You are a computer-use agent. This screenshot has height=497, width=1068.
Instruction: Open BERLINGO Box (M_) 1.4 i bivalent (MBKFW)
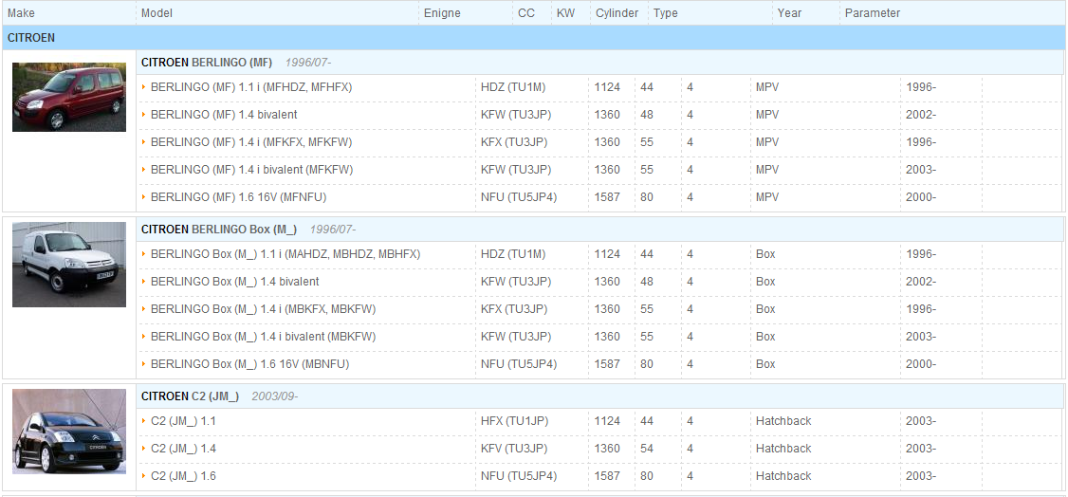(x=263, y=337)
